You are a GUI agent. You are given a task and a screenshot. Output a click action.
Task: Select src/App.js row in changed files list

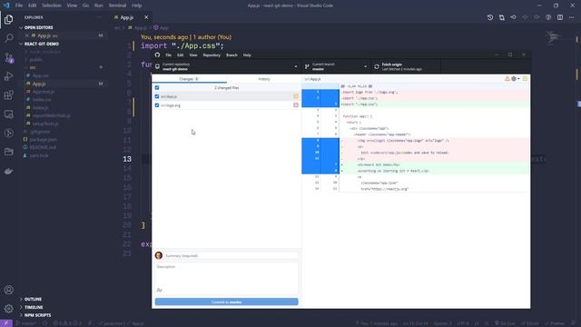tap(226, 96)
